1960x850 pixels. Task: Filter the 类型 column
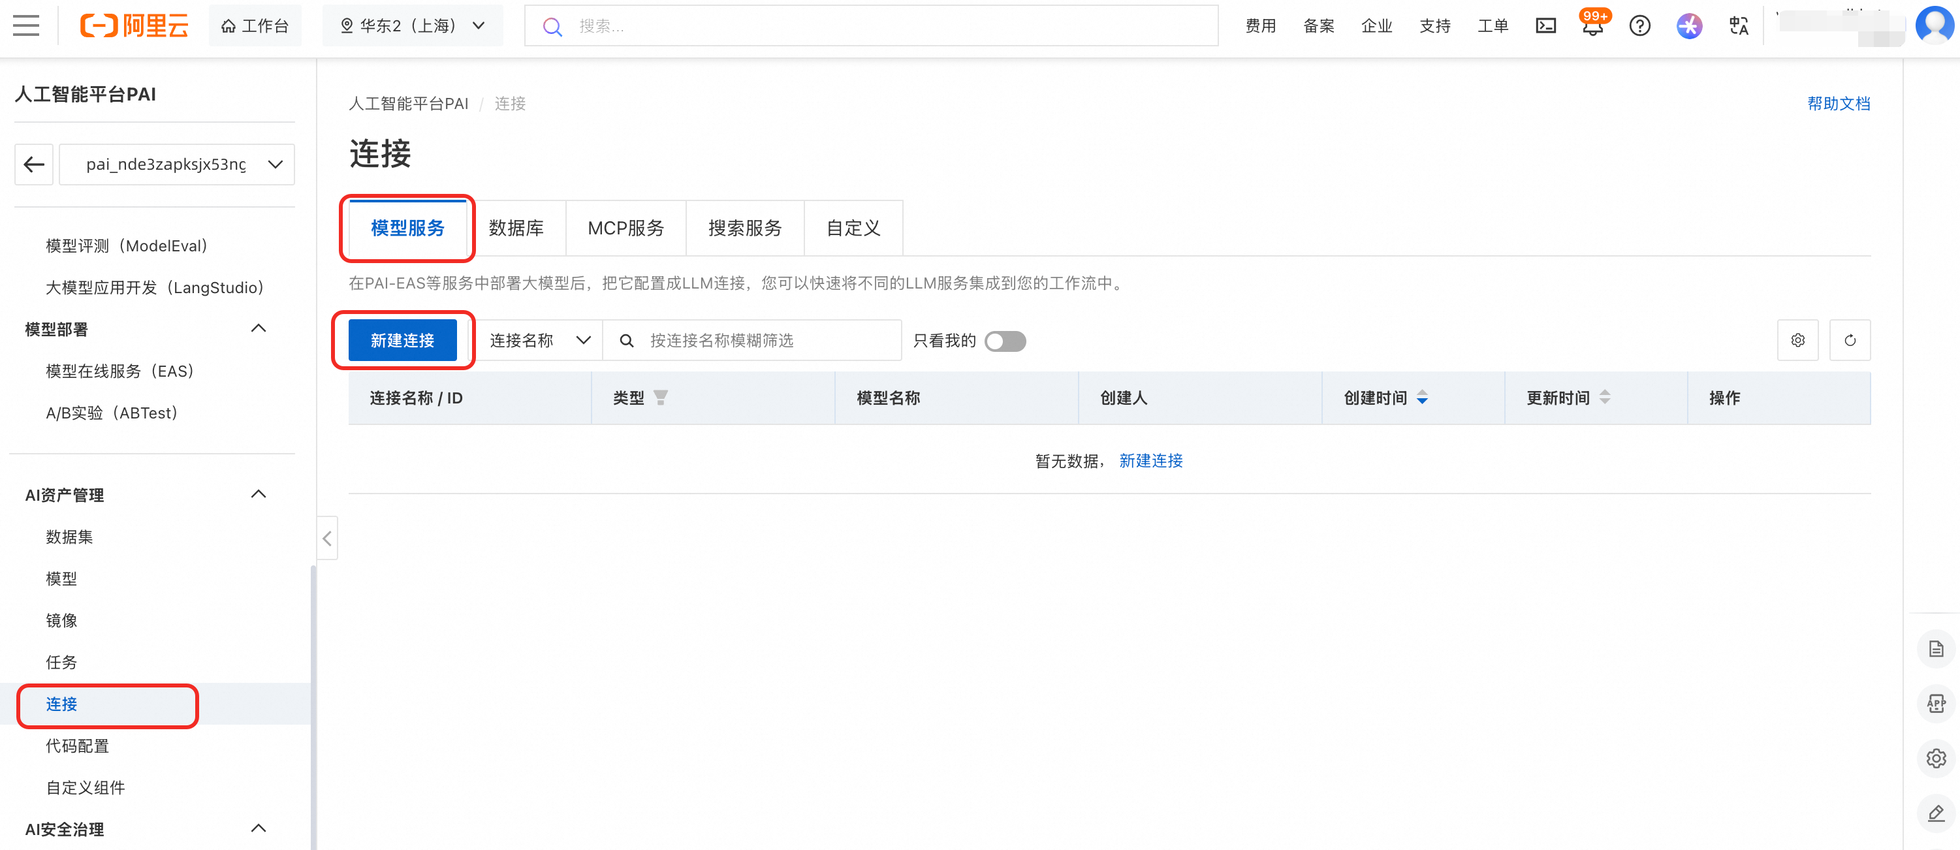661,397
